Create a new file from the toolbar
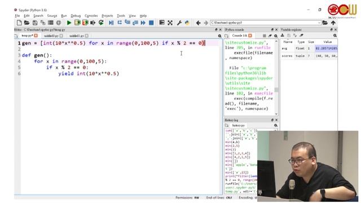The image size is (361, 203). pyautogui.click(x=19, y=23)
